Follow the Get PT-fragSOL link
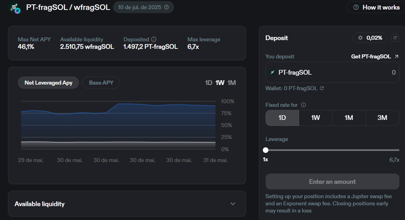Image resolution: width=405 pixels, height=220 pixels. pos(375,56)
